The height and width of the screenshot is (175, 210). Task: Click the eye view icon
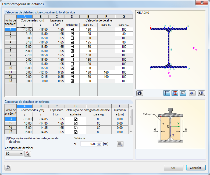[192, 93]
